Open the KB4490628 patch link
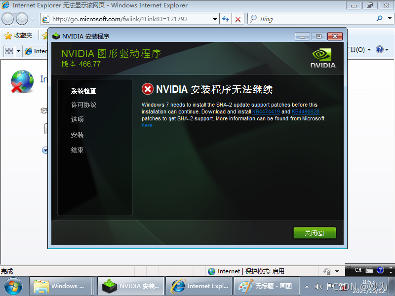The width and height of the screenshot is (395, 296). click(x=306, y=111)
